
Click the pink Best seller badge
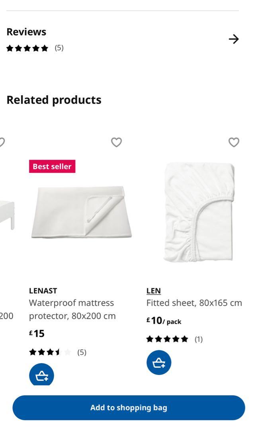(x=51, y=166)
